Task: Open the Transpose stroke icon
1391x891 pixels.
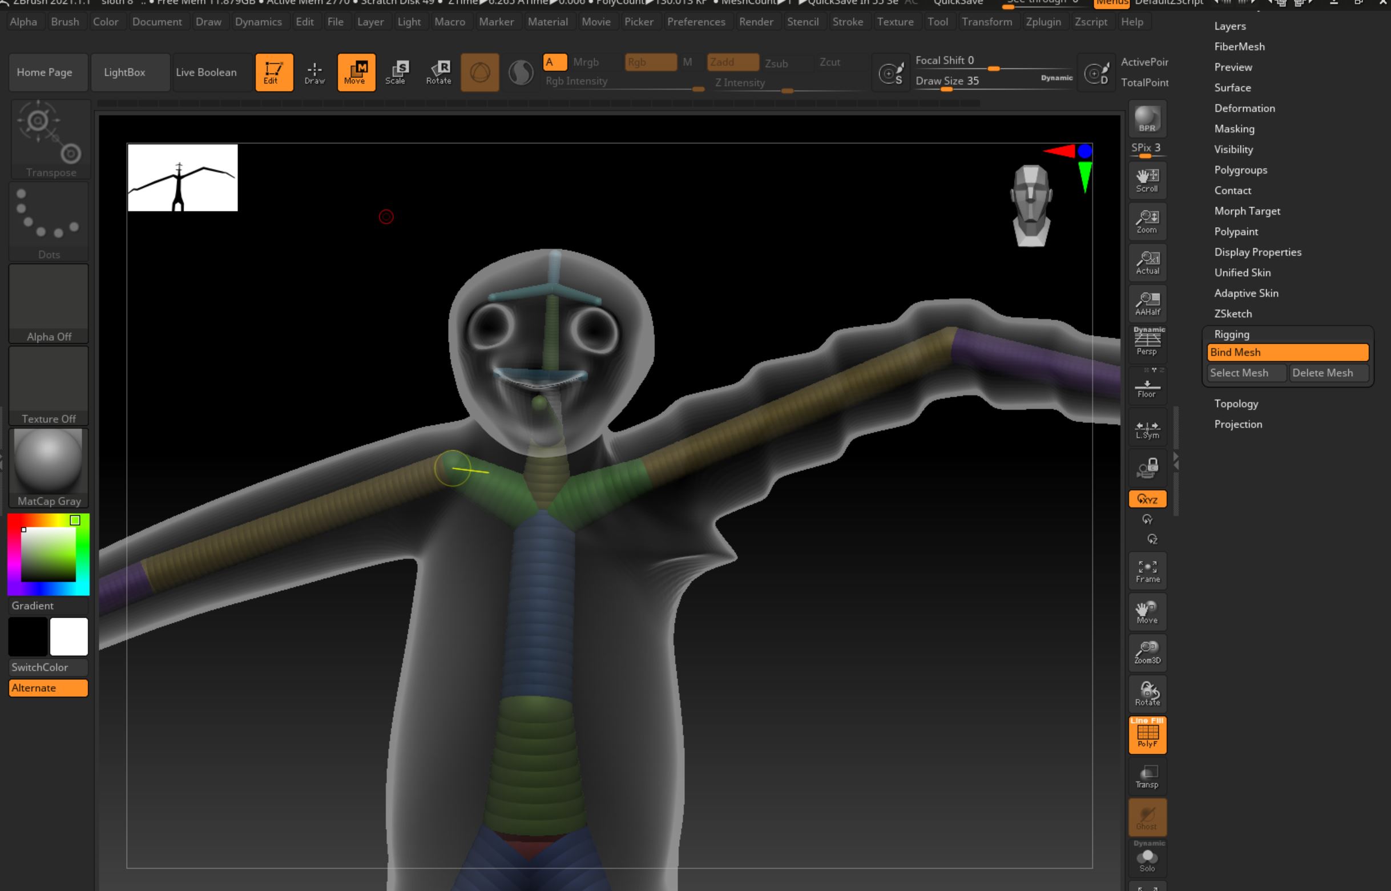Action: (50, 139)
